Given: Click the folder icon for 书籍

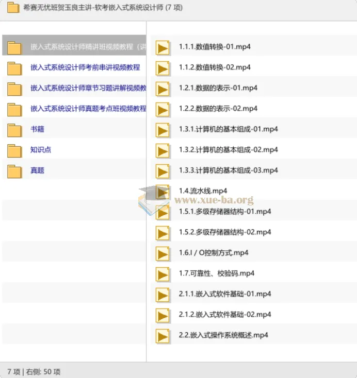Looking at the screenshot, I should 14,130.
